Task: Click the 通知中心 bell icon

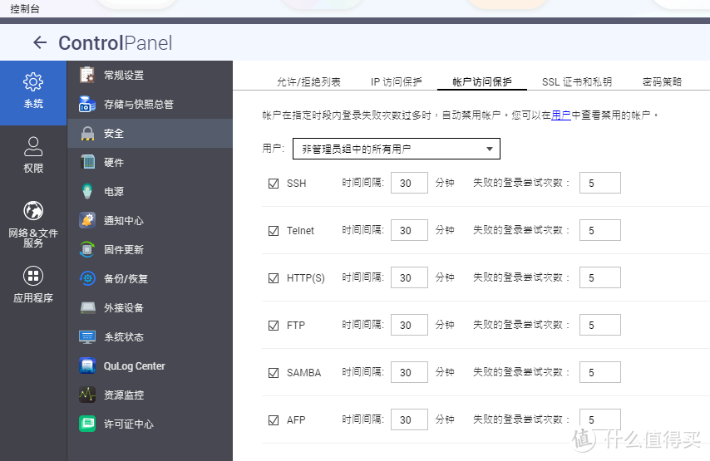Action: click(87, 220)
